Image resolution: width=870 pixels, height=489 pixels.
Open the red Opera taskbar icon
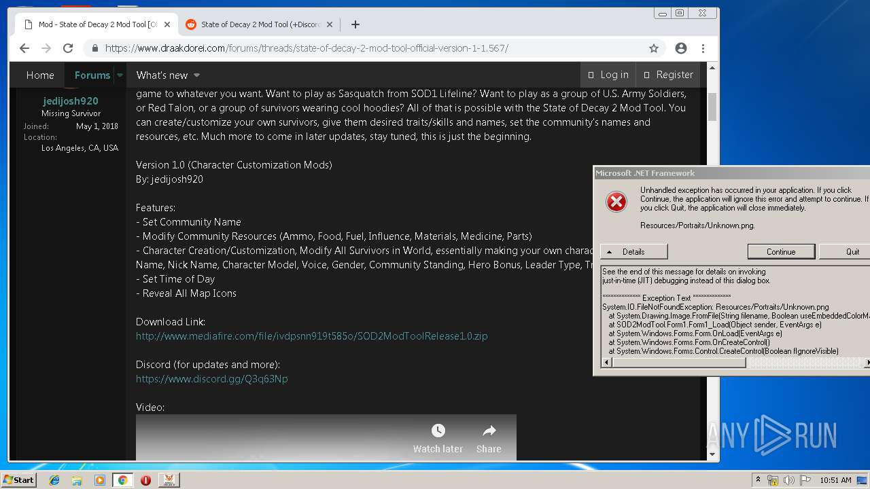(x=145, y=480)
